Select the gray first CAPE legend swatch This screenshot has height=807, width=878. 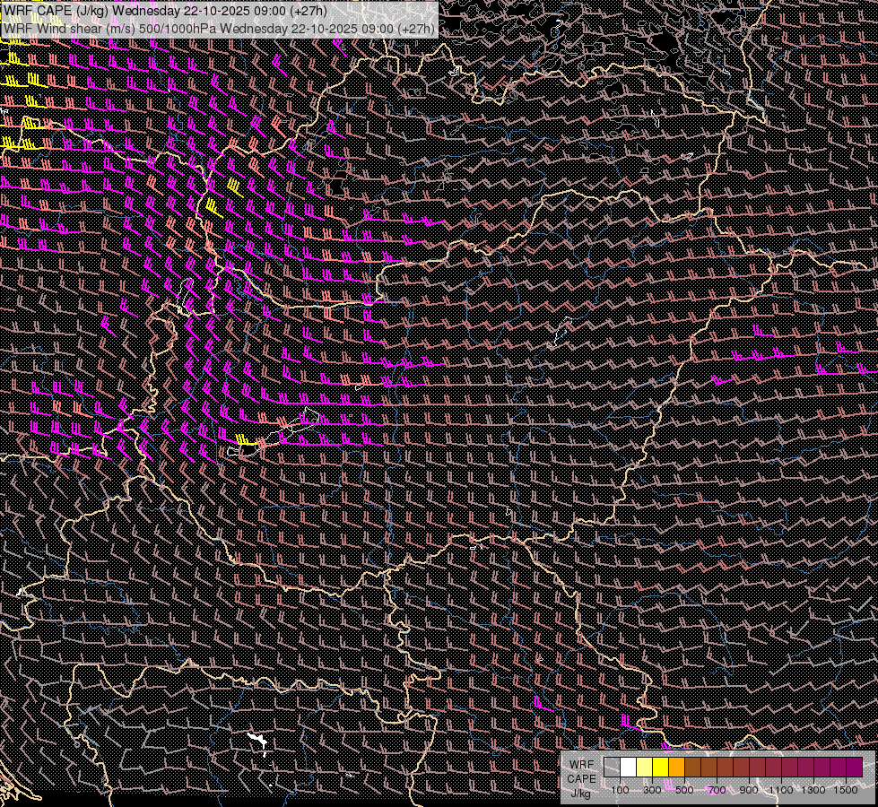click(x=612, y=768)
